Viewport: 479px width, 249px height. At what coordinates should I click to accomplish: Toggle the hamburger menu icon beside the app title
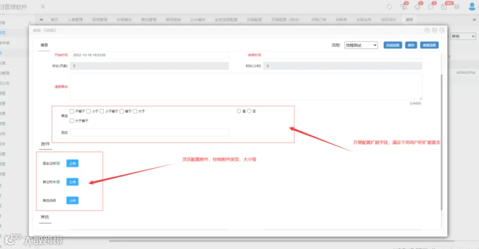(x=43, y=6)
